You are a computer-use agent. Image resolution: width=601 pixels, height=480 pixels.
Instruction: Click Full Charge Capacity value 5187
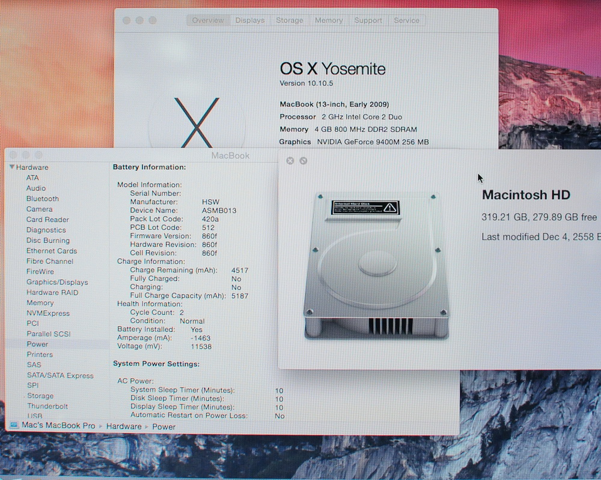click(x=240, y=296)
